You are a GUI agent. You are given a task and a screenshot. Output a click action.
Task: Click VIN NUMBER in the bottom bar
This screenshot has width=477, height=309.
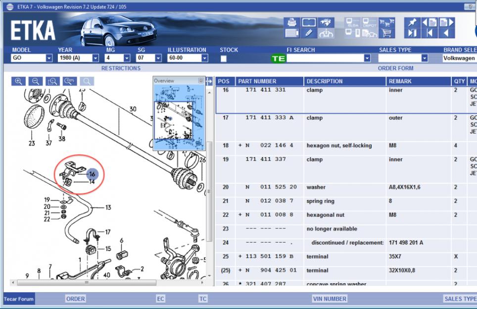pos(330,299)
